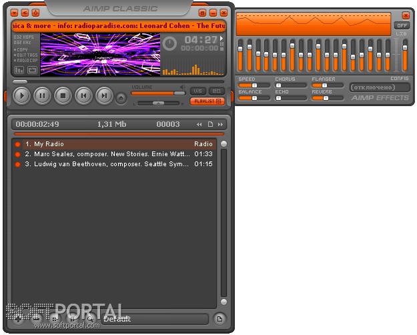Viewport: 417px width, 335px height.
Task: Click the track seek bar handle
Action: click(x=20, y=82)
